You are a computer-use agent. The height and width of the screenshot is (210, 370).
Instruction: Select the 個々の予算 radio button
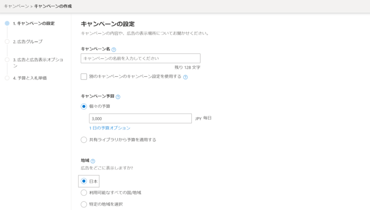coord(84,106)
